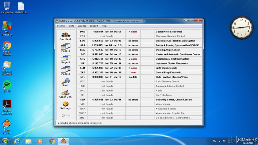The height and width of the screenshot is (145, 258).
Task: Start a scan with Scan! icon
Action: 66,82
